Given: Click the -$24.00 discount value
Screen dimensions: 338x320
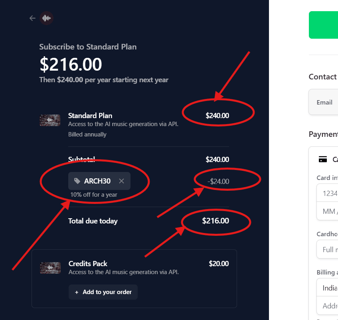Looking at the screenshot, I should pyautogui.click(x=219, y=181).
